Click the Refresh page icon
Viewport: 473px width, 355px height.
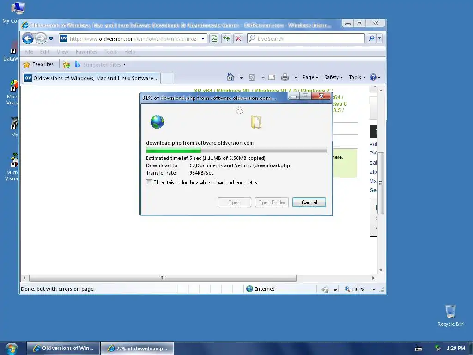coord(226,39)
